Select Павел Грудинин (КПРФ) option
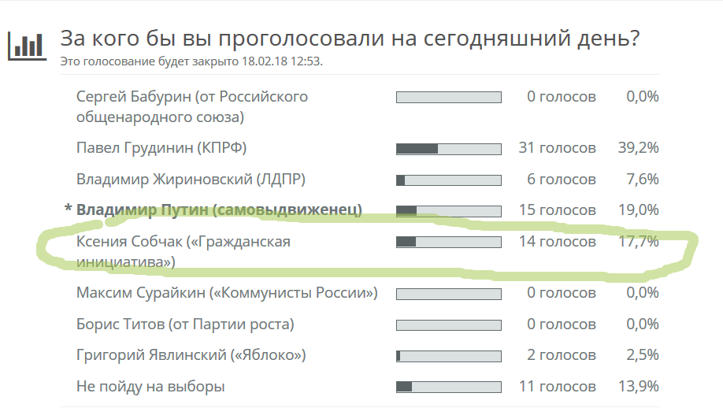Image resolution: width=723 pixels, height=419 pixels. (x=167, y=147)
